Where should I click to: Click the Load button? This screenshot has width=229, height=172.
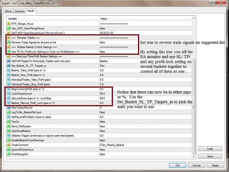pyautogui.click(x=210, y=149)
